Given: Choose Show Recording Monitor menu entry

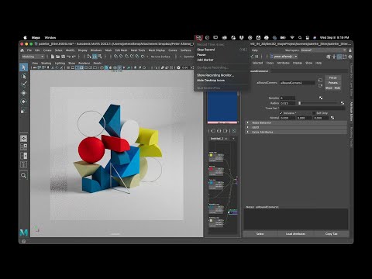Looking at the screenshot, I should [215, 75].
